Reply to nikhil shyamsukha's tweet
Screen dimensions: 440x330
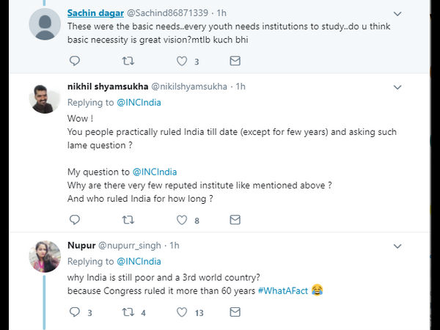[x=74, y=219]
